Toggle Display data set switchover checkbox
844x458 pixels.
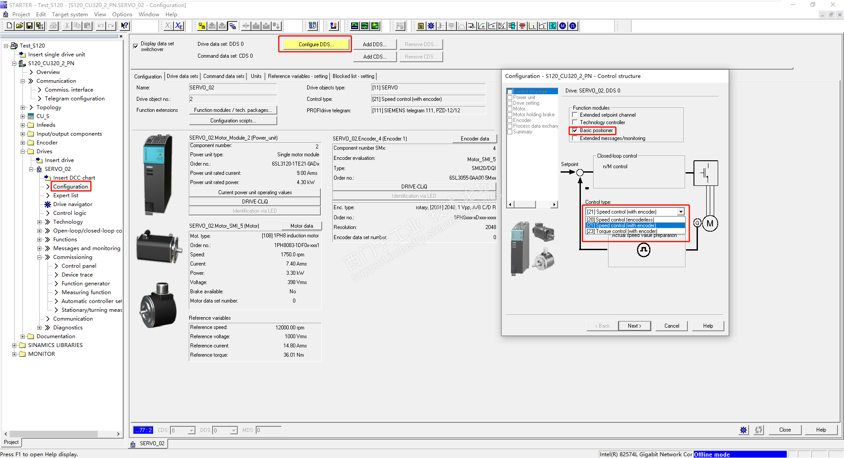pos(136,46)
